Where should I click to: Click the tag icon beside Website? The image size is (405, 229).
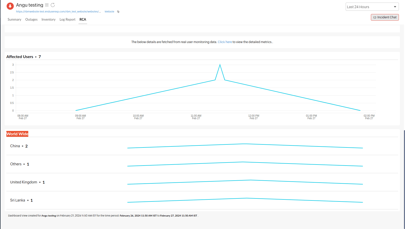[118, 12]
